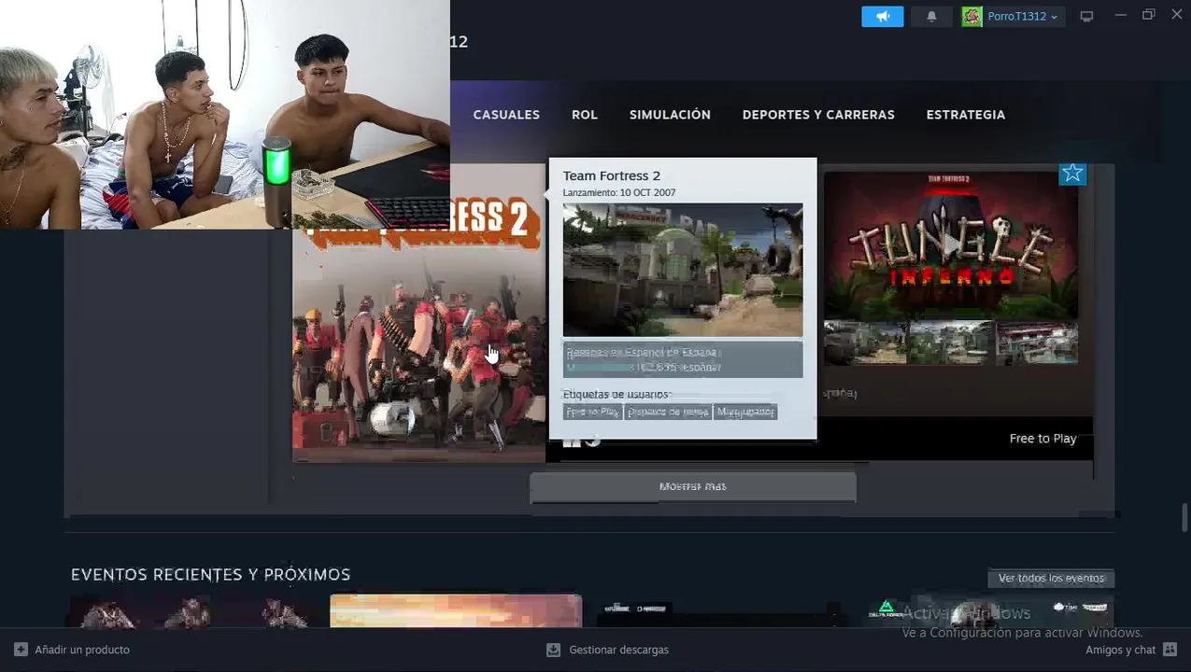Click the Añadir un producto link
Screen dimensions: 1191x672
[82, 650]
